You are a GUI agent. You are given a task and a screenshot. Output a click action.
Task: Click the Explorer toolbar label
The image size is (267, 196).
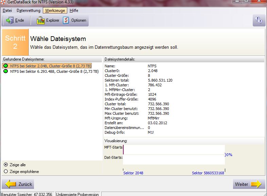53,20
